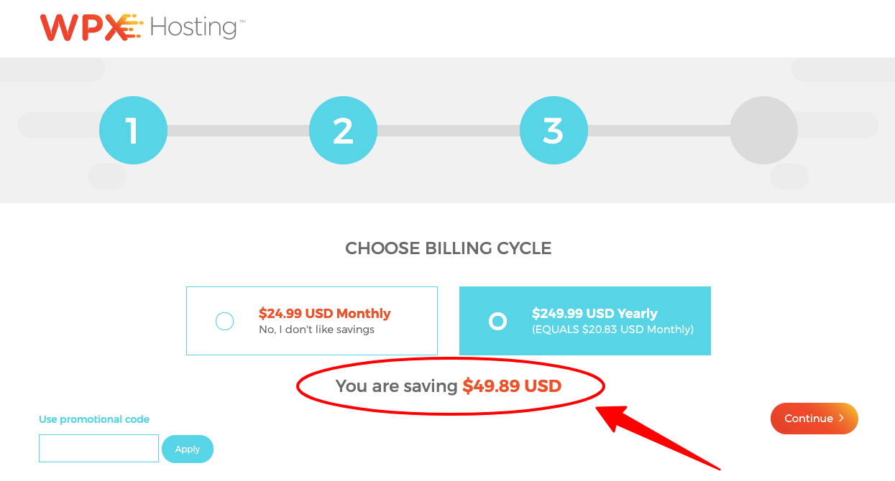Select step 3 in the progress indicator
This screenshot has height=481, width=895.
point(554,130)
